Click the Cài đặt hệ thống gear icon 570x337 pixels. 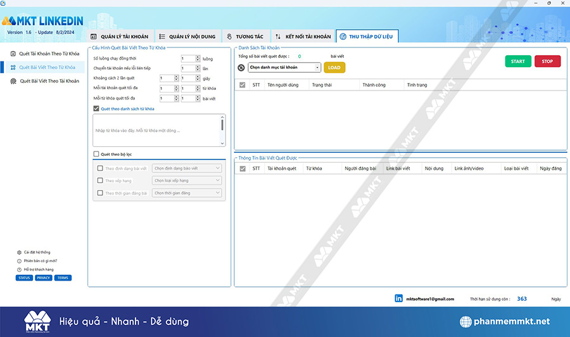point(19,252)
